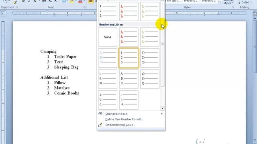
Task: Apply the Heading 1 style
Action: click(x=191, y=1)
